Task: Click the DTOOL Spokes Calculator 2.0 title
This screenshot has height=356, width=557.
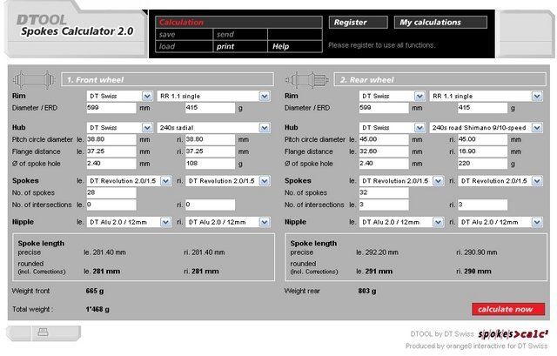Action: coord(77,25)
